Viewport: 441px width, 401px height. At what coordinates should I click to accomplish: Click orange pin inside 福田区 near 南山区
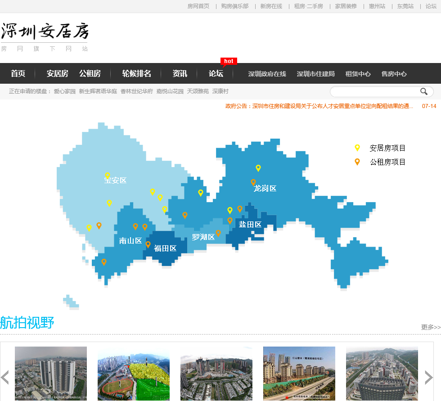click(148, 245)
